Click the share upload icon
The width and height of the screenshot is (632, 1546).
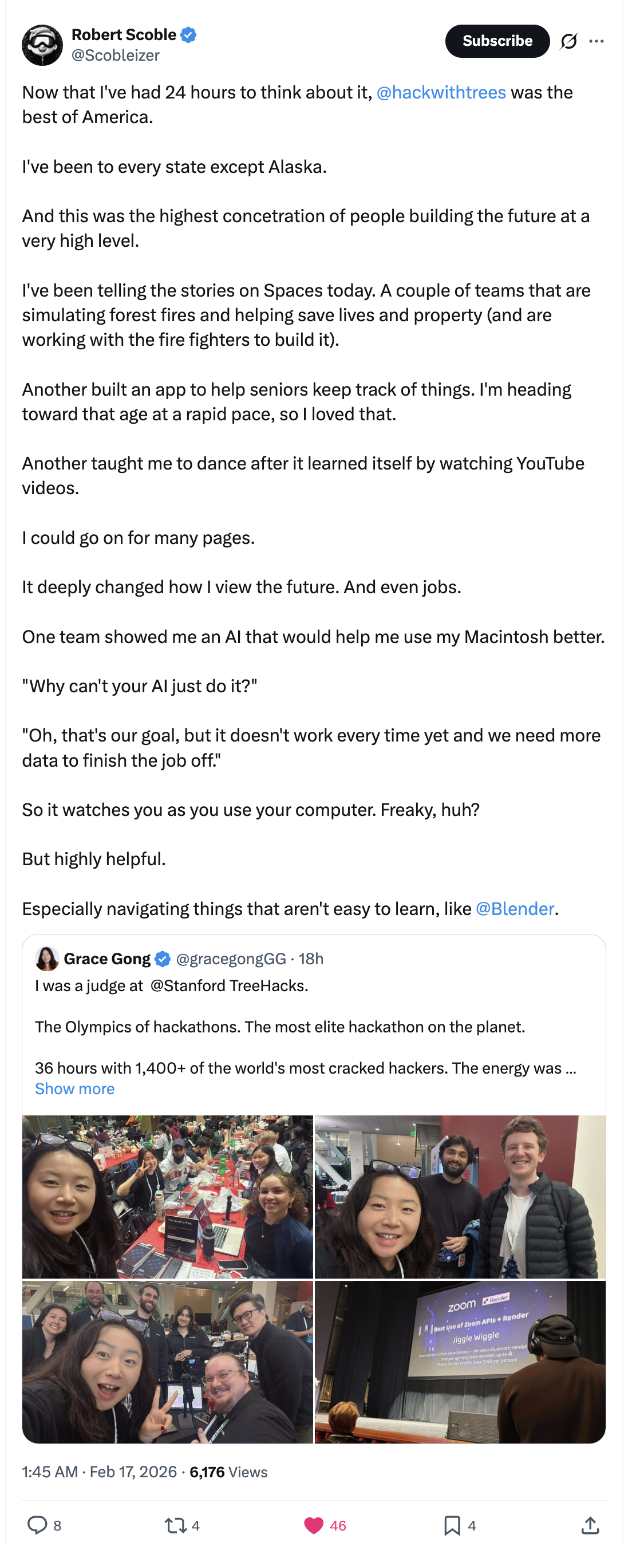click(x=590, y=1524)
